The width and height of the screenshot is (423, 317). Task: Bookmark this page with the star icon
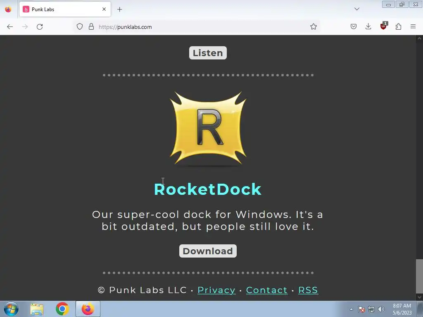(313, 26)
